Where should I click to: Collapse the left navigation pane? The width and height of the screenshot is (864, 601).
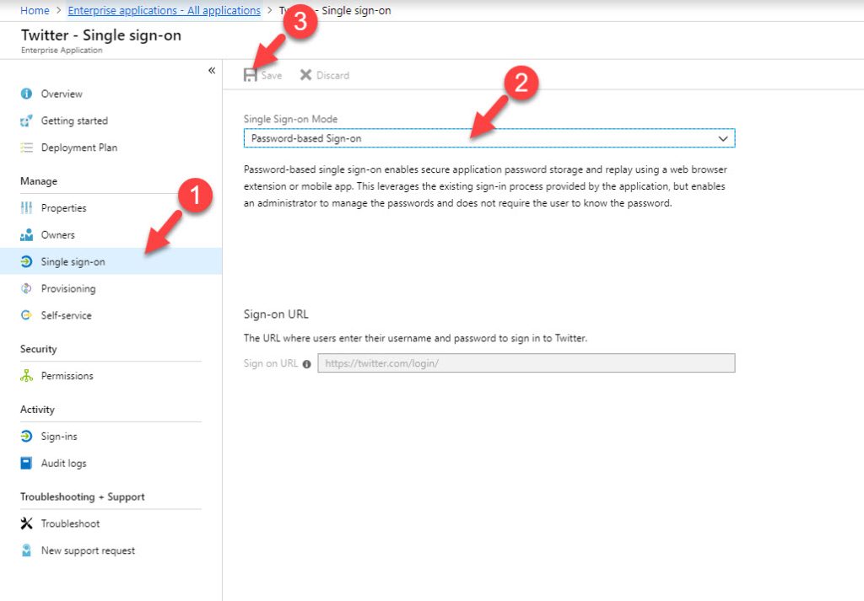(x=211, y=71)
